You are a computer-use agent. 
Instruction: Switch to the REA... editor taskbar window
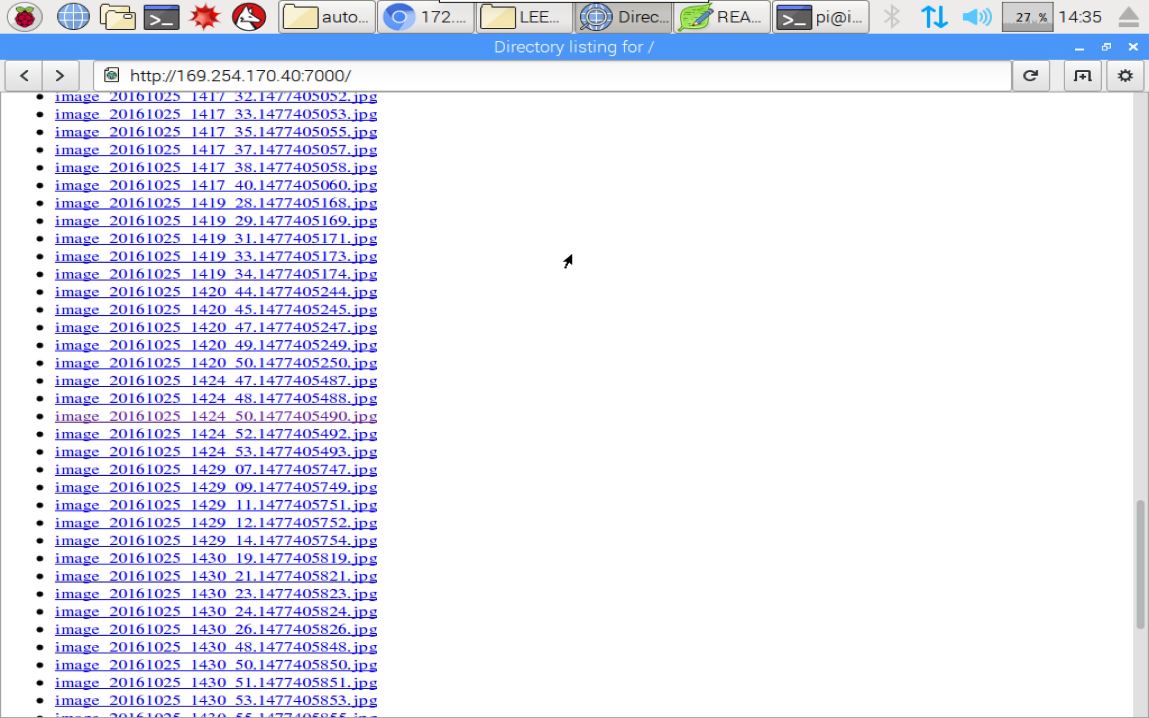point(721,17)
